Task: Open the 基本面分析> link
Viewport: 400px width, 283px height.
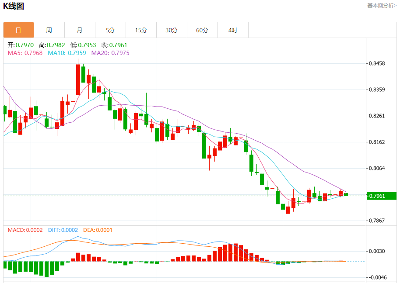Action: coord(382,6)
